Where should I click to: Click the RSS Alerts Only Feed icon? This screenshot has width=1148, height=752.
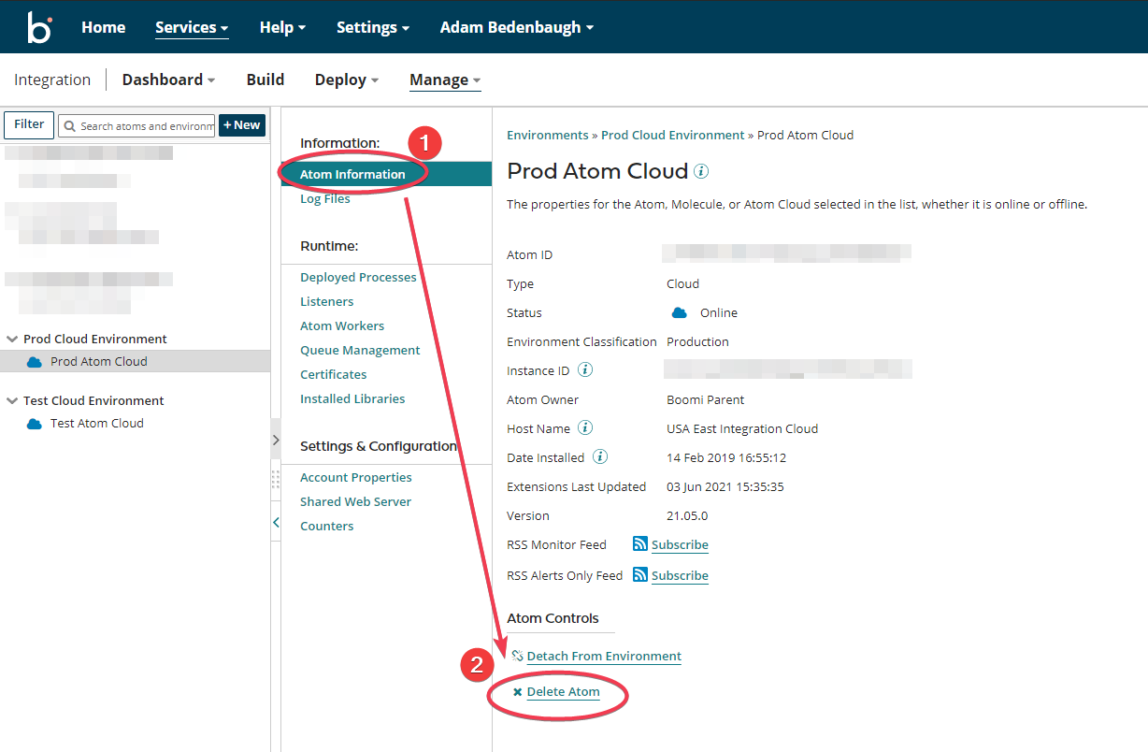pyautogui.click(x=640, y=575)
